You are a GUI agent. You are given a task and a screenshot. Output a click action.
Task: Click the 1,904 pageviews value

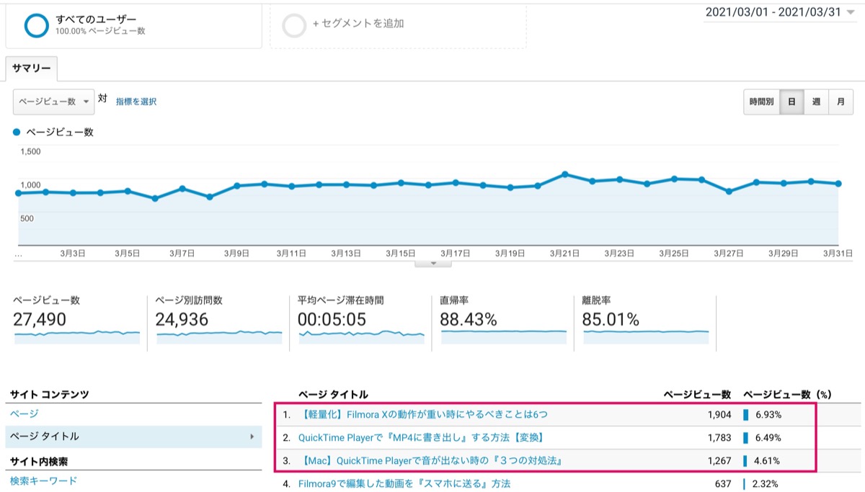click(719, 415)
